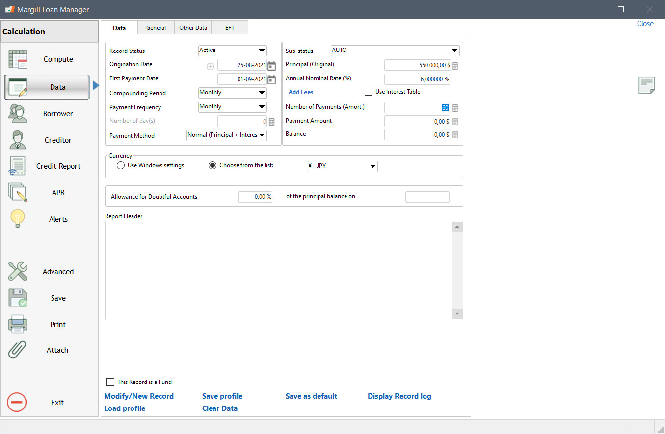This screenshot has height=434, width=665.
Task: Click the Attach paperclip icon
Action: [x=18, y=350]
